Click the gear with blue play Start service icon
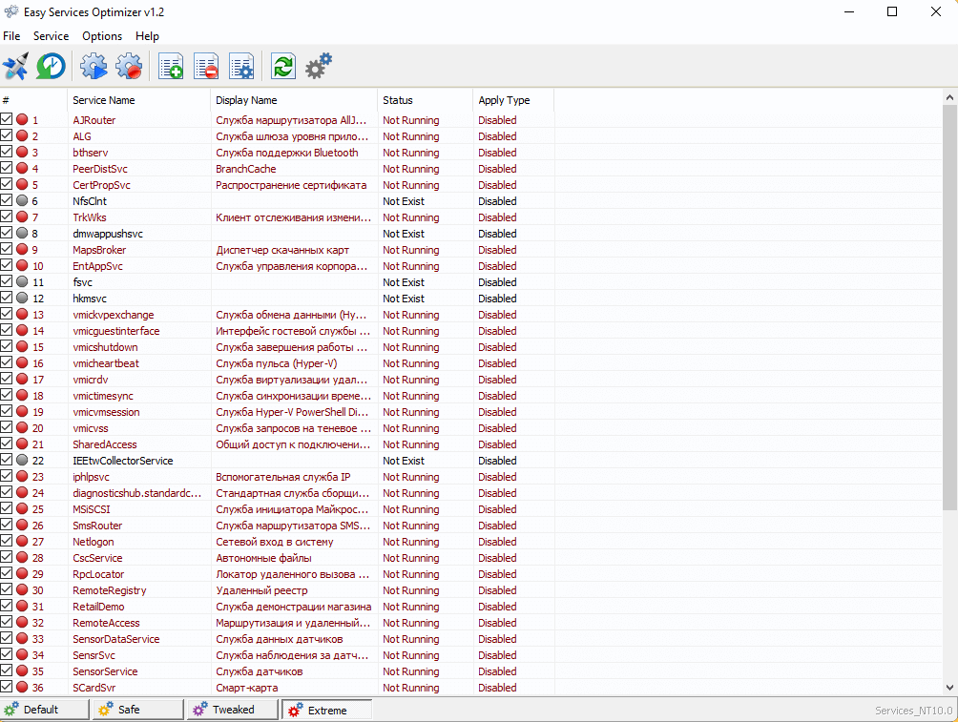958x722 pixels. click(94, 66)
